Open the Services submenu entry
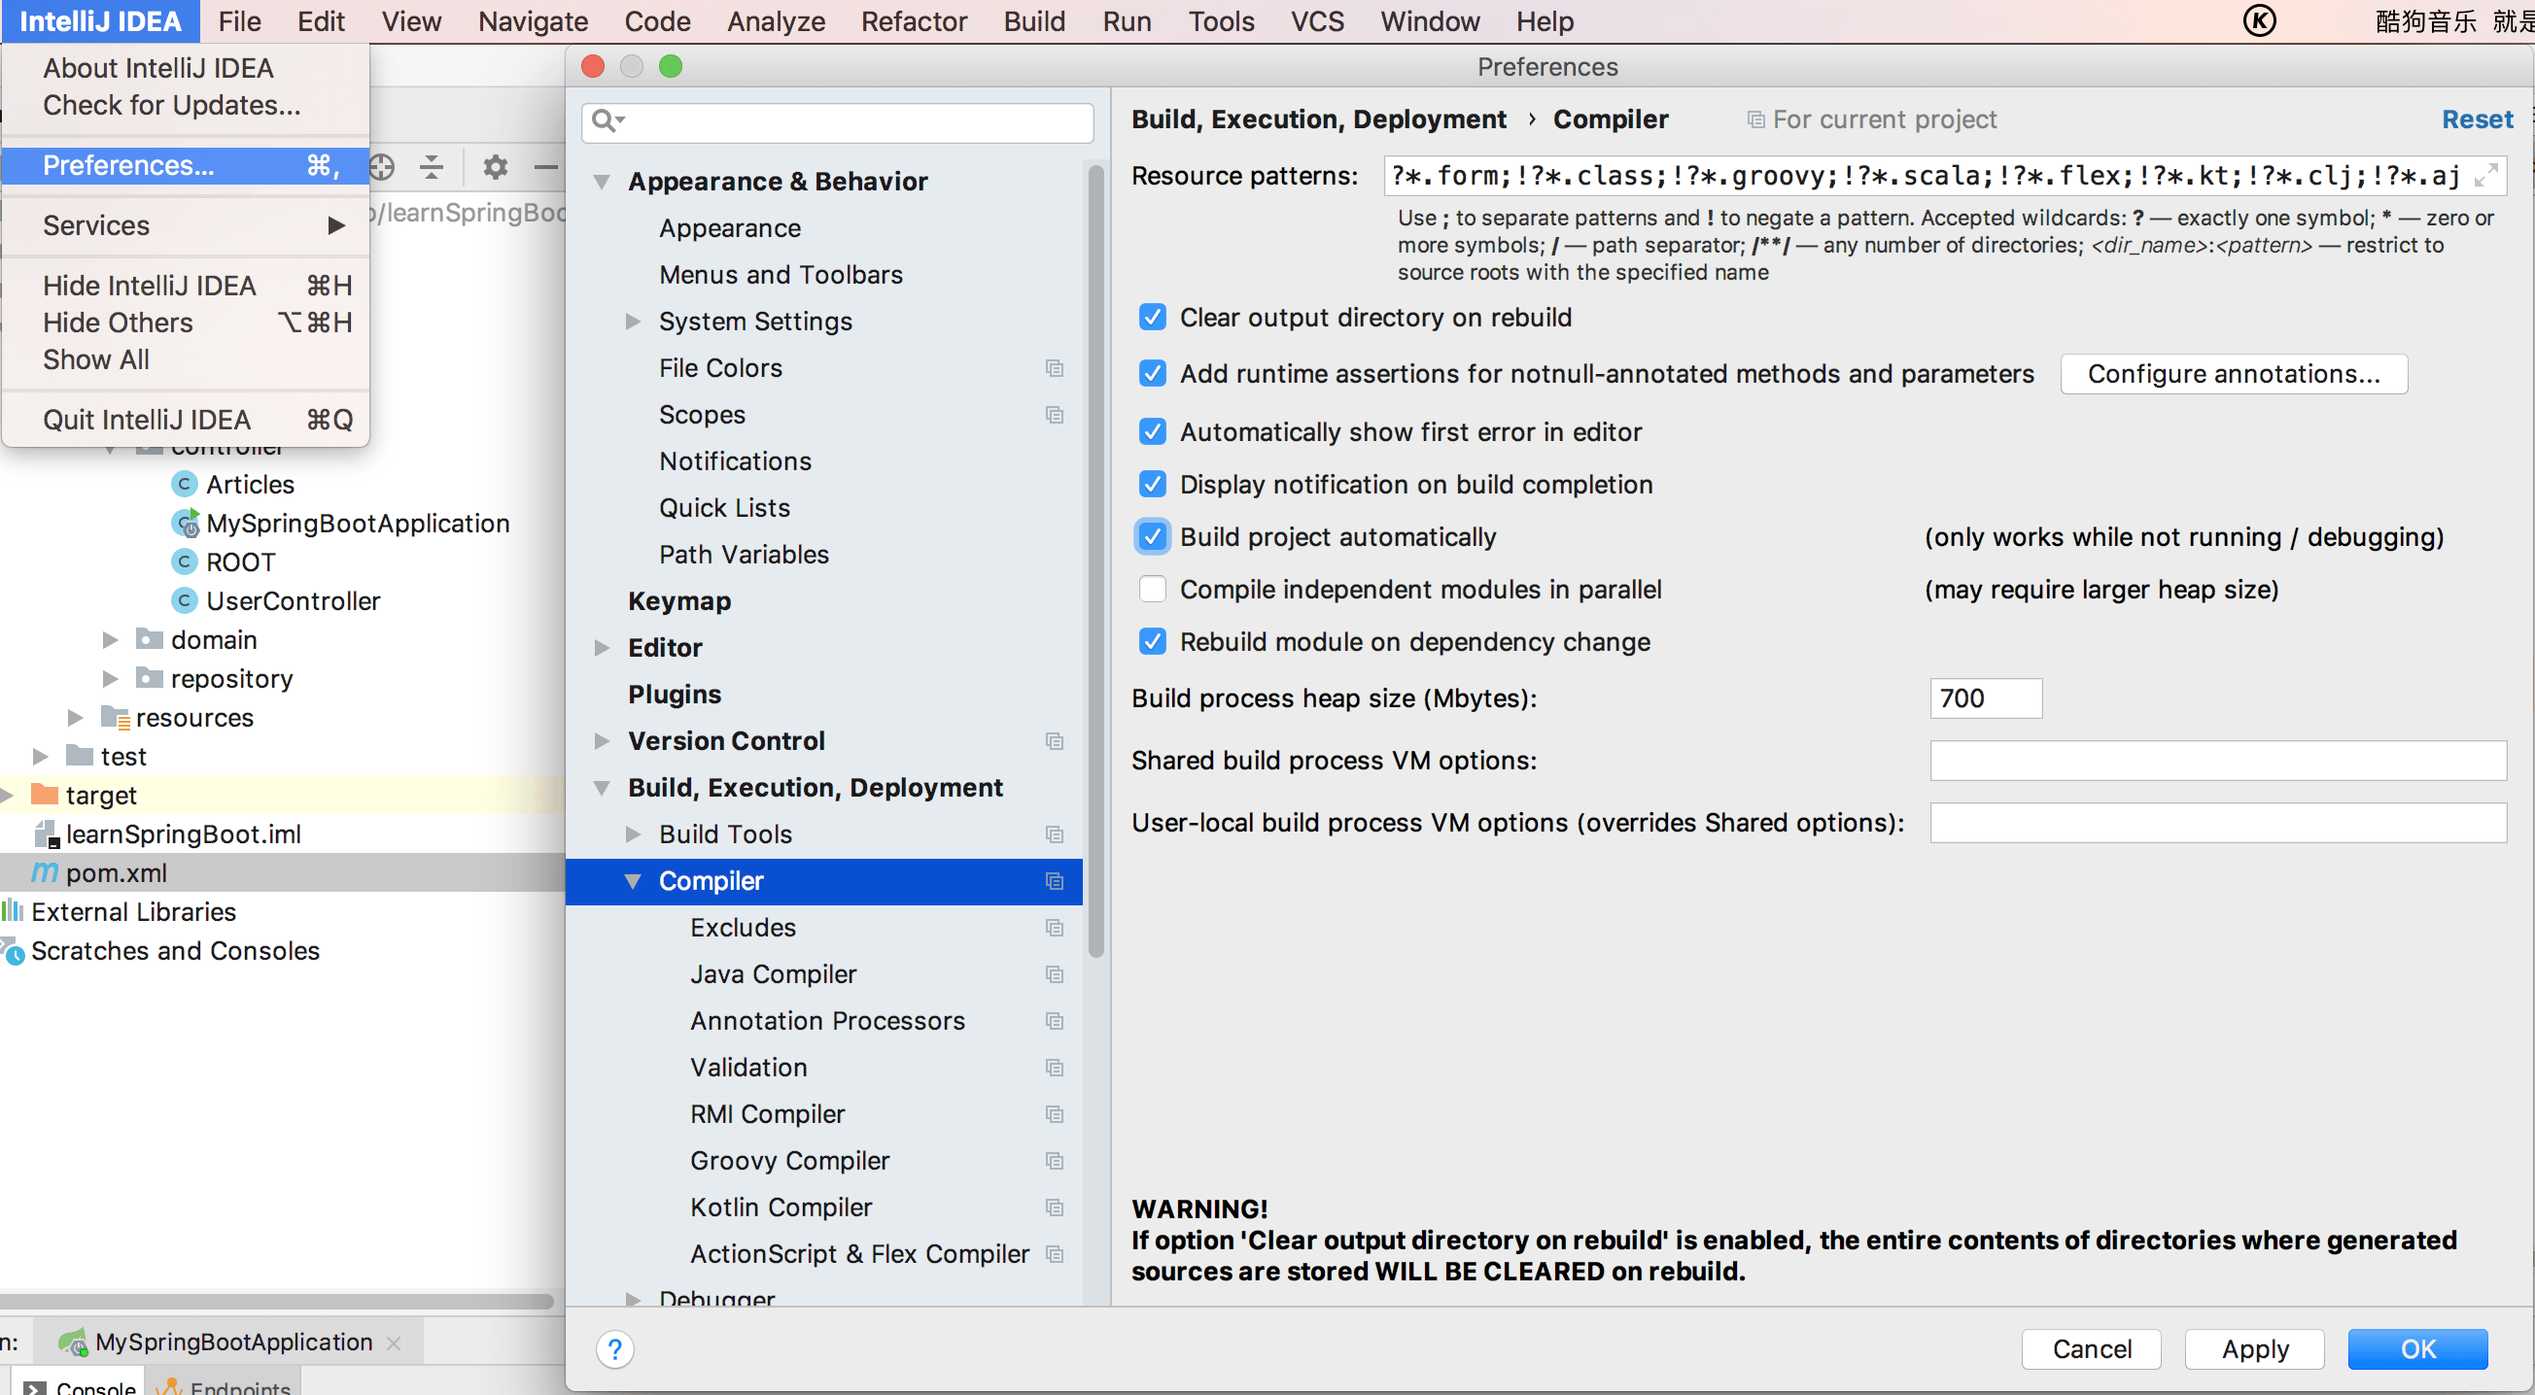The height and width of the screenshot is (1395, 2535). [186, 225]
